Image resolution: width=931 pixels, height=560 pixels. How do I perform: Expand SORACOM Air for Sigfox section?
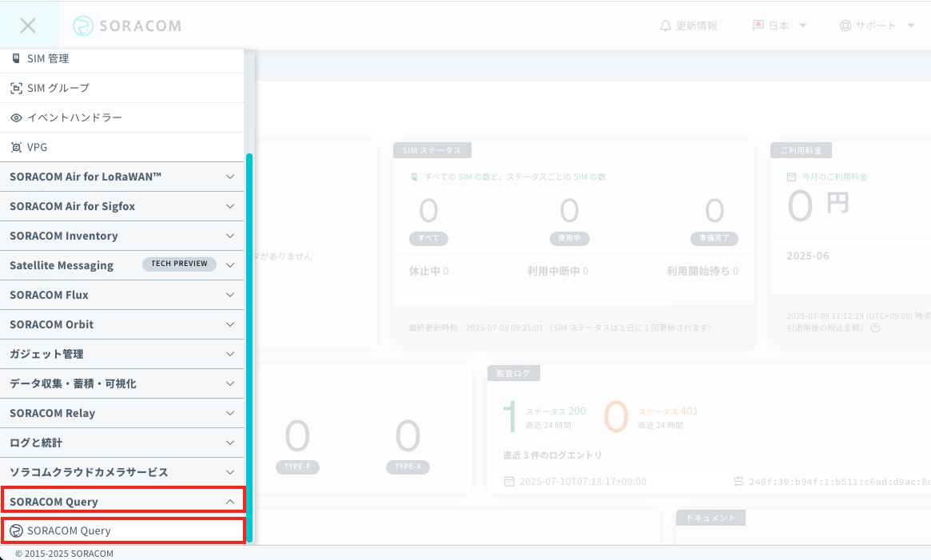pos(121,206)
